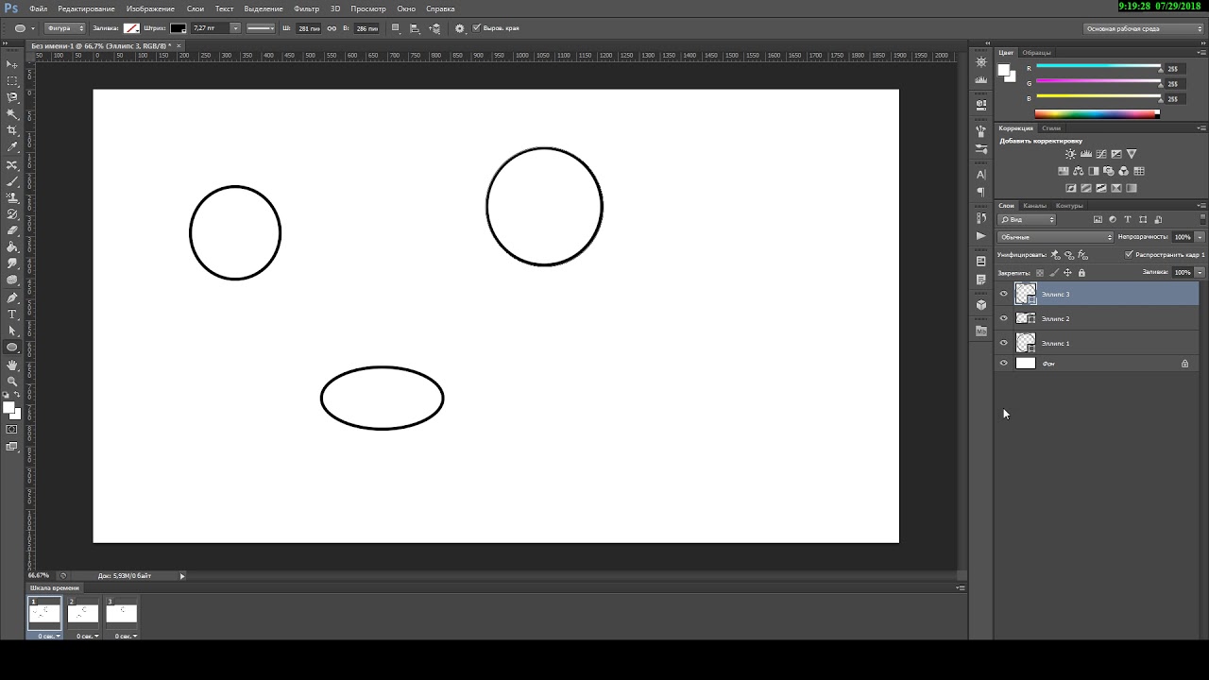Select the Horizontal Type tool
1209x680 pixels.
12,314
